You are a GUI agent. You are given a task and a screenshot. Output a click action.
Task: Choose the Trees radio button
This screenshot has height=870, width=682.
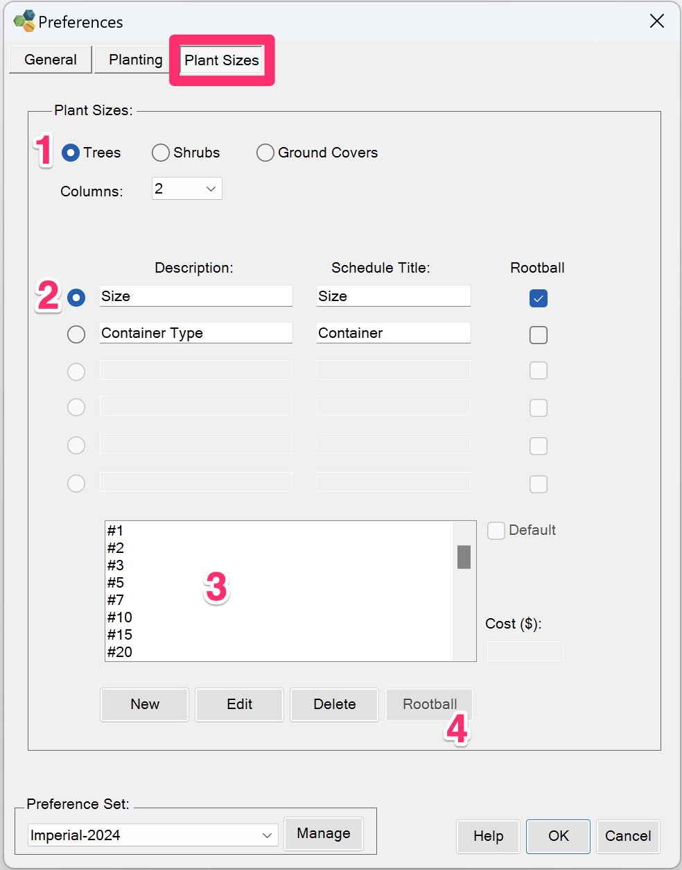pos(71,153)
